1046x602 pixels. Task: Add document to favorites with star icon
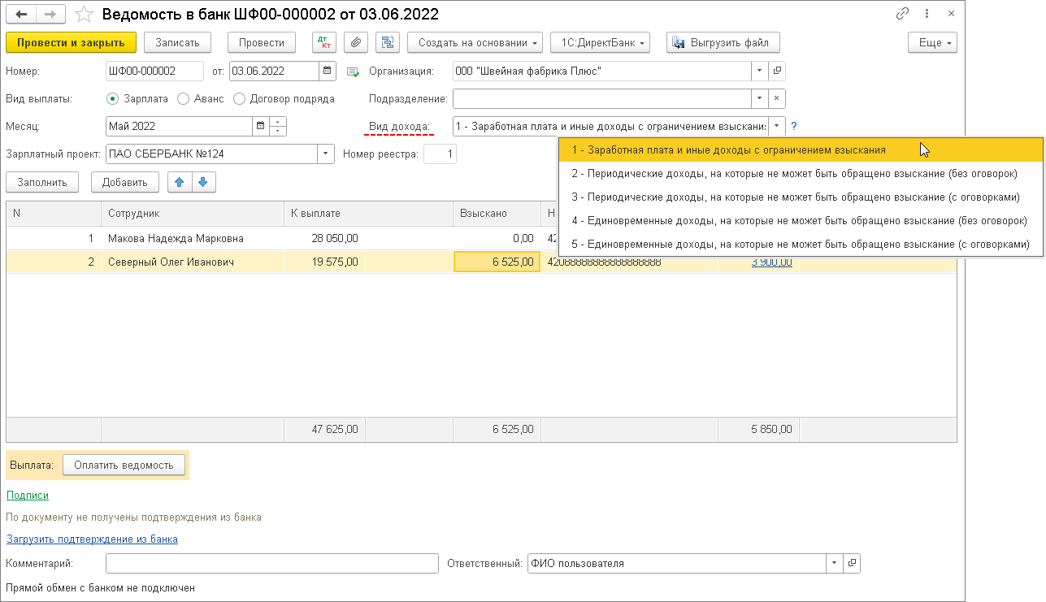(84, 14)
